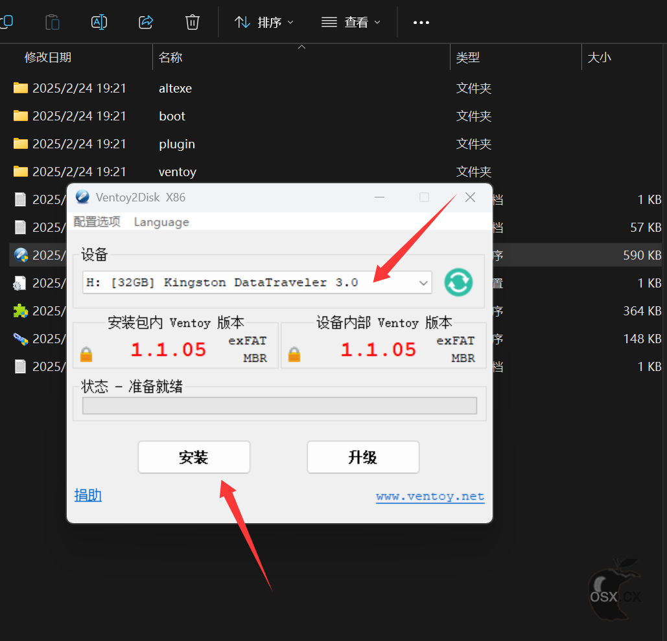This screenshot has height=641, width=667.
Task: Click the Paste icon in Explorer toolbar
Action: point(53,22)
